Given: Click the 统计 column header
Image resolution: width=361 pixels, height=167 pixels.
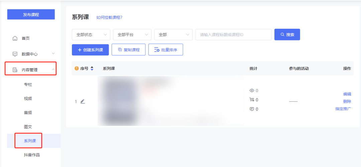Looking at the screenshot, I should point(253,68).
